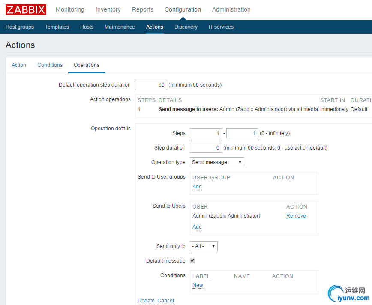The image size is (372, 305).
Task: Switch to the Conditions tab
Action: (50, 65)
